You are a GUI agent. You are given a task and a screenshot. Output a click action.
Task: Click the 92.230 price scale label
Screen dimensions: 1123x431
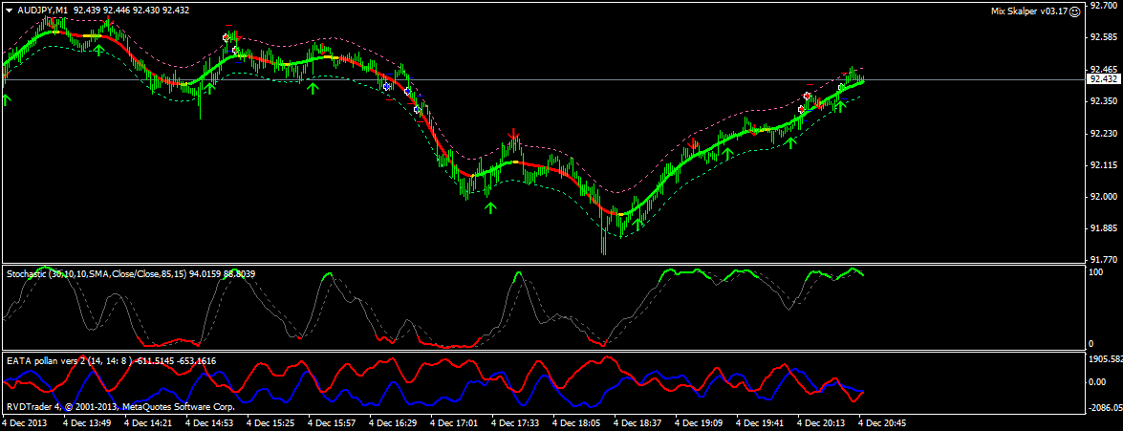[1103, 133]
